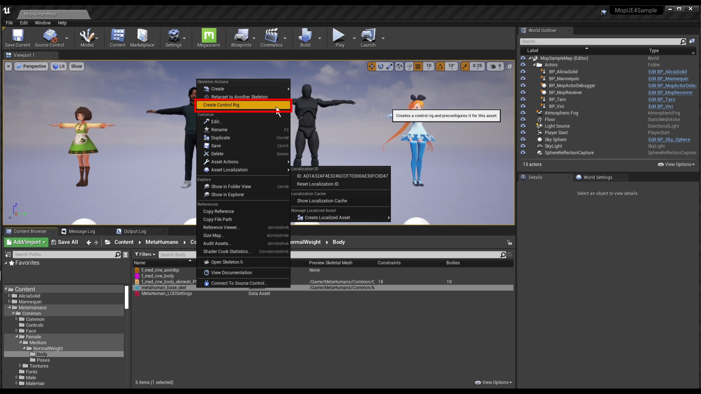Toggle rotation snapping in the viewport

point(440,66)
